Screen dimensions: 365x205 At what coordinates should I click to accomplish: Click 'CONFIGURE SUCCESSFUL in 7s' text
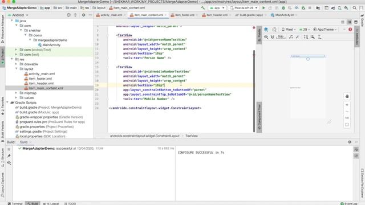pyautogui.click(x=201, y=153)
